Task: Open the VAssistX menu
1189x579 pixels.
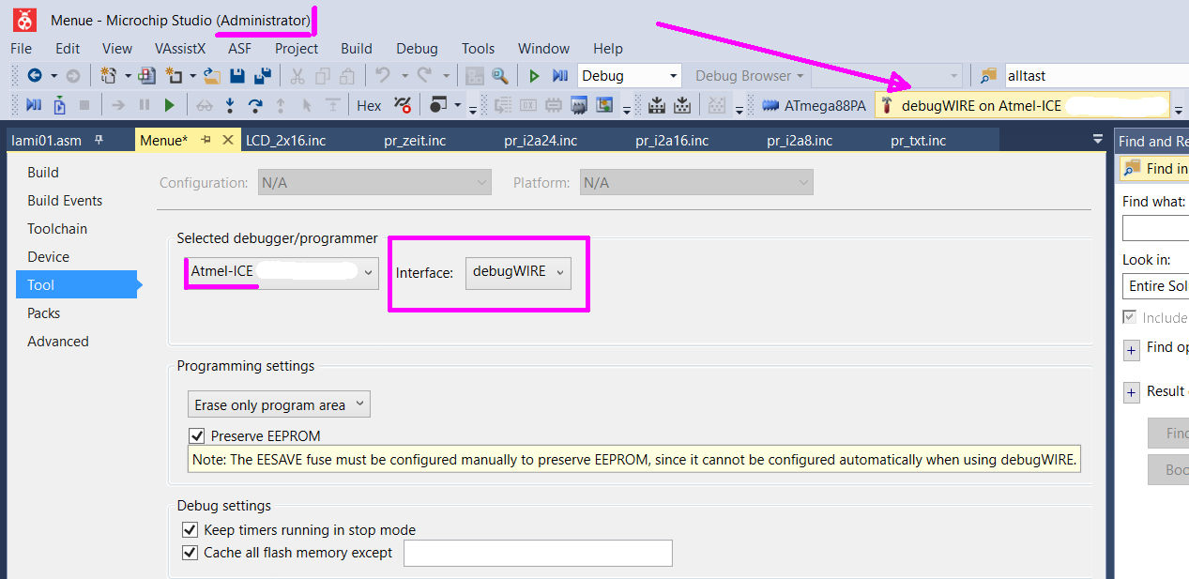Action: tap(180, 48)
